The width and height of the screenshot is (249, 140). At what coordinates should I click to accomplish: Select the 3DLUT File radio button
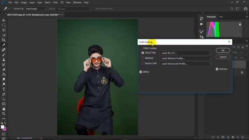coord(143,53)
